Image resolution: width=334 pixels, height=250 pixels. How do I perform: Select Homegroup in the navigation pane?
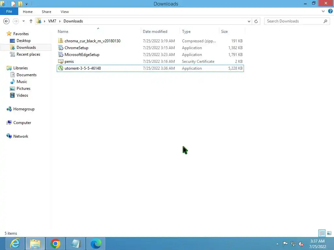24,109
